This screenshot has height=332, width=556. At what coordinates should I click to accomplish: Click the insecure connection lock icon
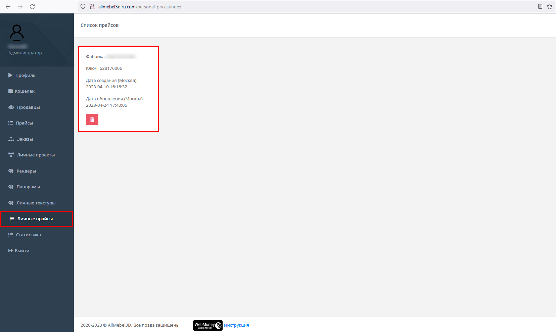pos(92,7)
